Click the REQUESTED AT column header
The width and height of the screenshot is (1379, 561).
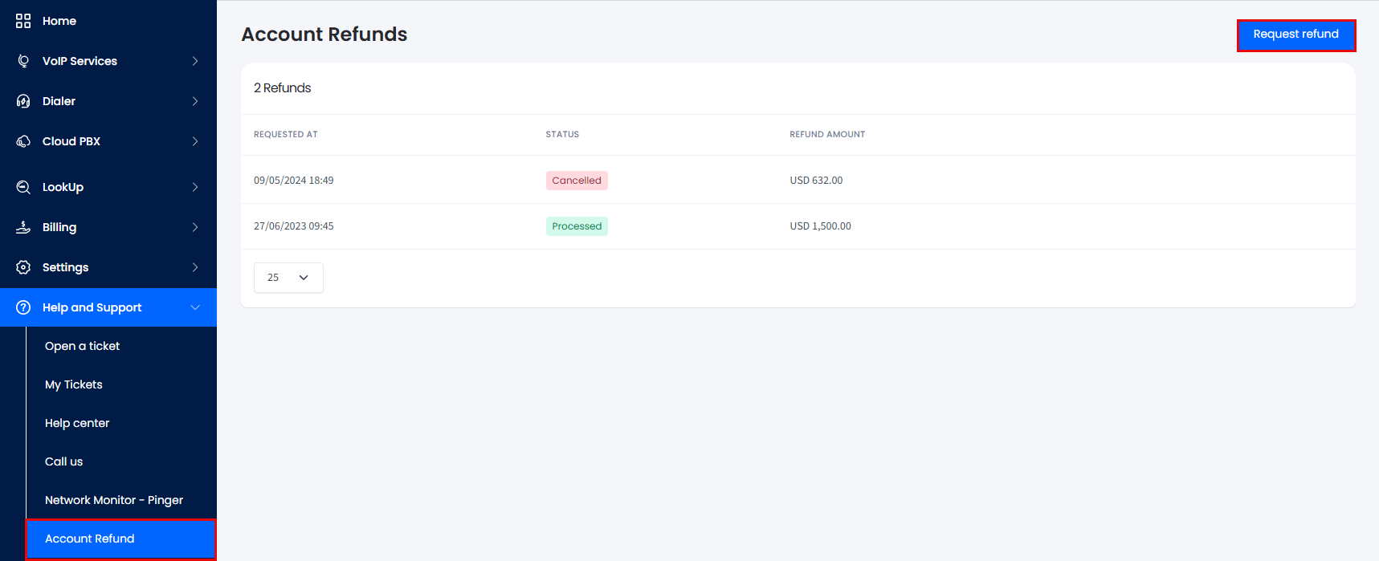click(x=286, y=134)
